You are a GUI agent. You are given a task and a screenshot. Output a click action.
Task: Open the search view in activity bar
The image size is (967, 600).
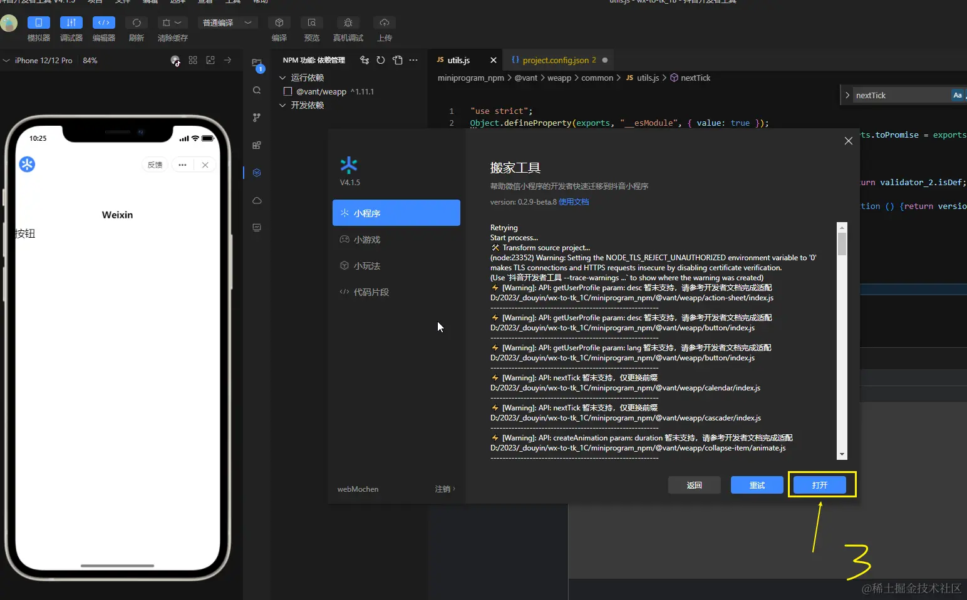257,90
